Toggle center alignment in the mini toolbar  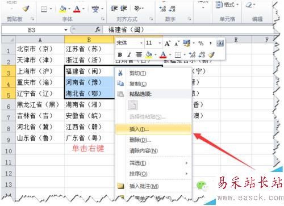[139, 55]
